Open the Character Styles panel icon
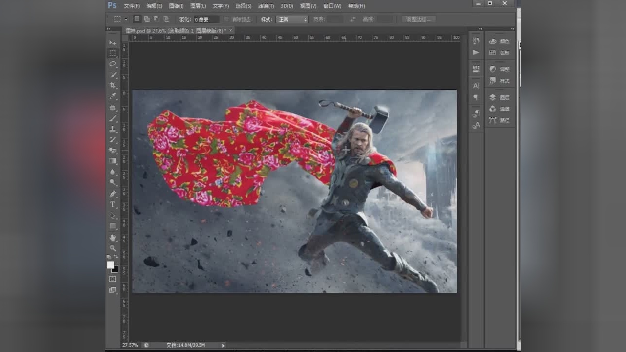This screenshot has width=626, height=352. click(476, 126)
